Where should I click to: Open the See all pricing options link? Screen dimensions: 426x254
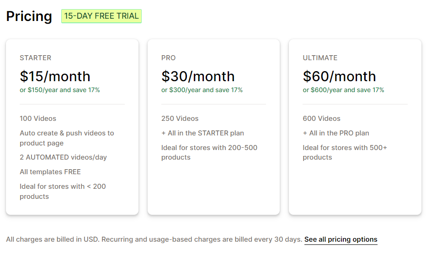coord(341,239)
